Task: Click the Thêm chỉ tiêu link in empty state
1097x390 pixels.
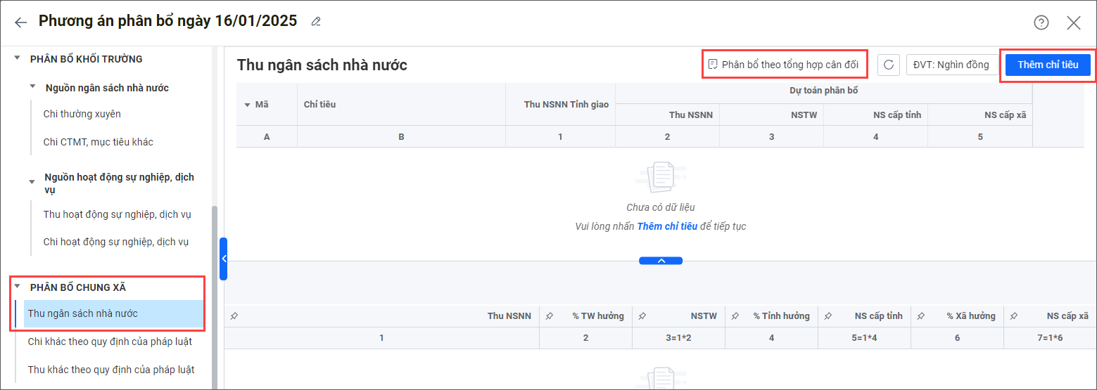Action: (x=666, y=226)
